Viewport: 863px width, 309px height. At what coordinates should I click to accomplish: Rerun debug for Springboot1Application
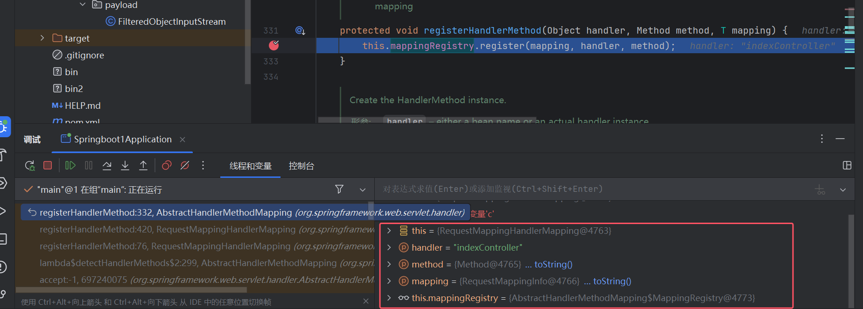(29, 165)
